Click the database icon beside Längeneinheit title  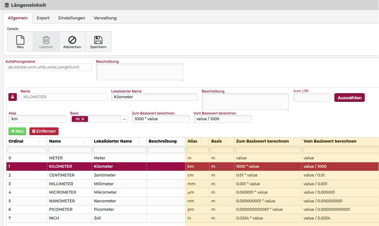coord(7,5)
